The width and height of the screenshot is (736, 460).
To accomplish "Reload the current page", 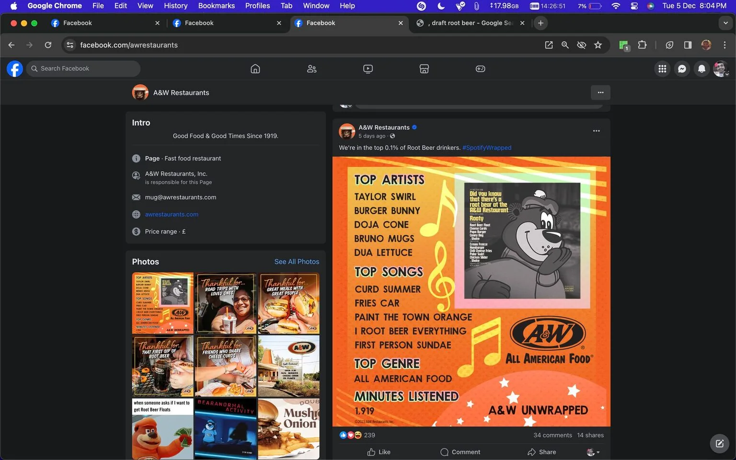I will pyautogui.click(x=48, y=45).
